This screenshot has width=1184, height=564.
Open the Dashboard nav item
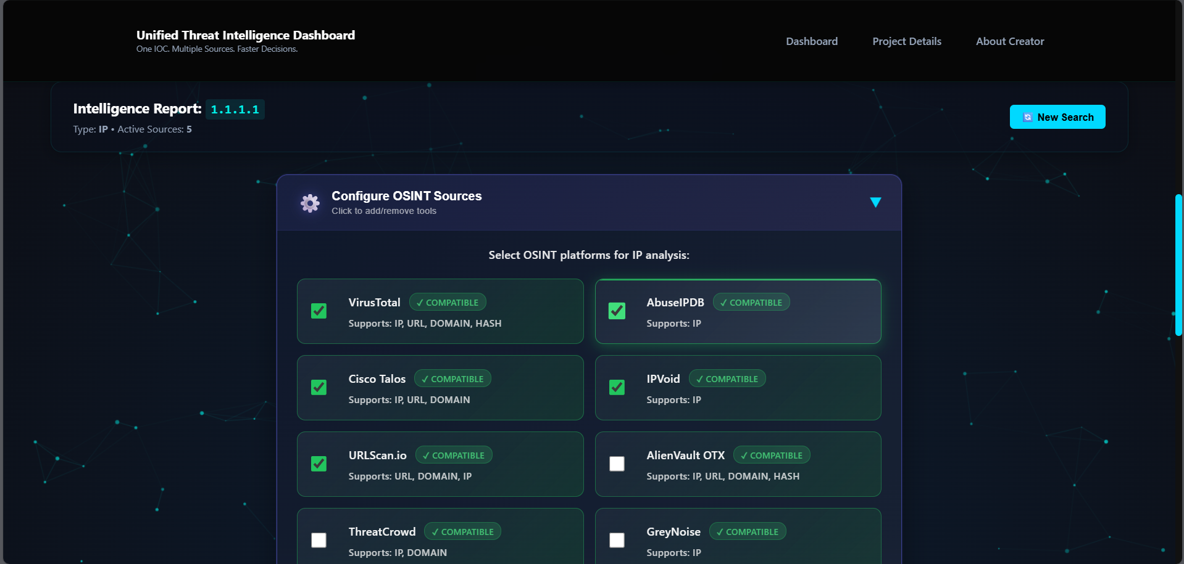click(811, 41)
